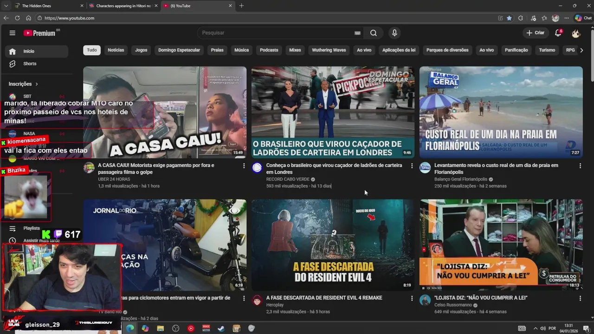Screen dimensions: 594x334
Task: Select the Podcasts filter chip
Action: point(269,50)
